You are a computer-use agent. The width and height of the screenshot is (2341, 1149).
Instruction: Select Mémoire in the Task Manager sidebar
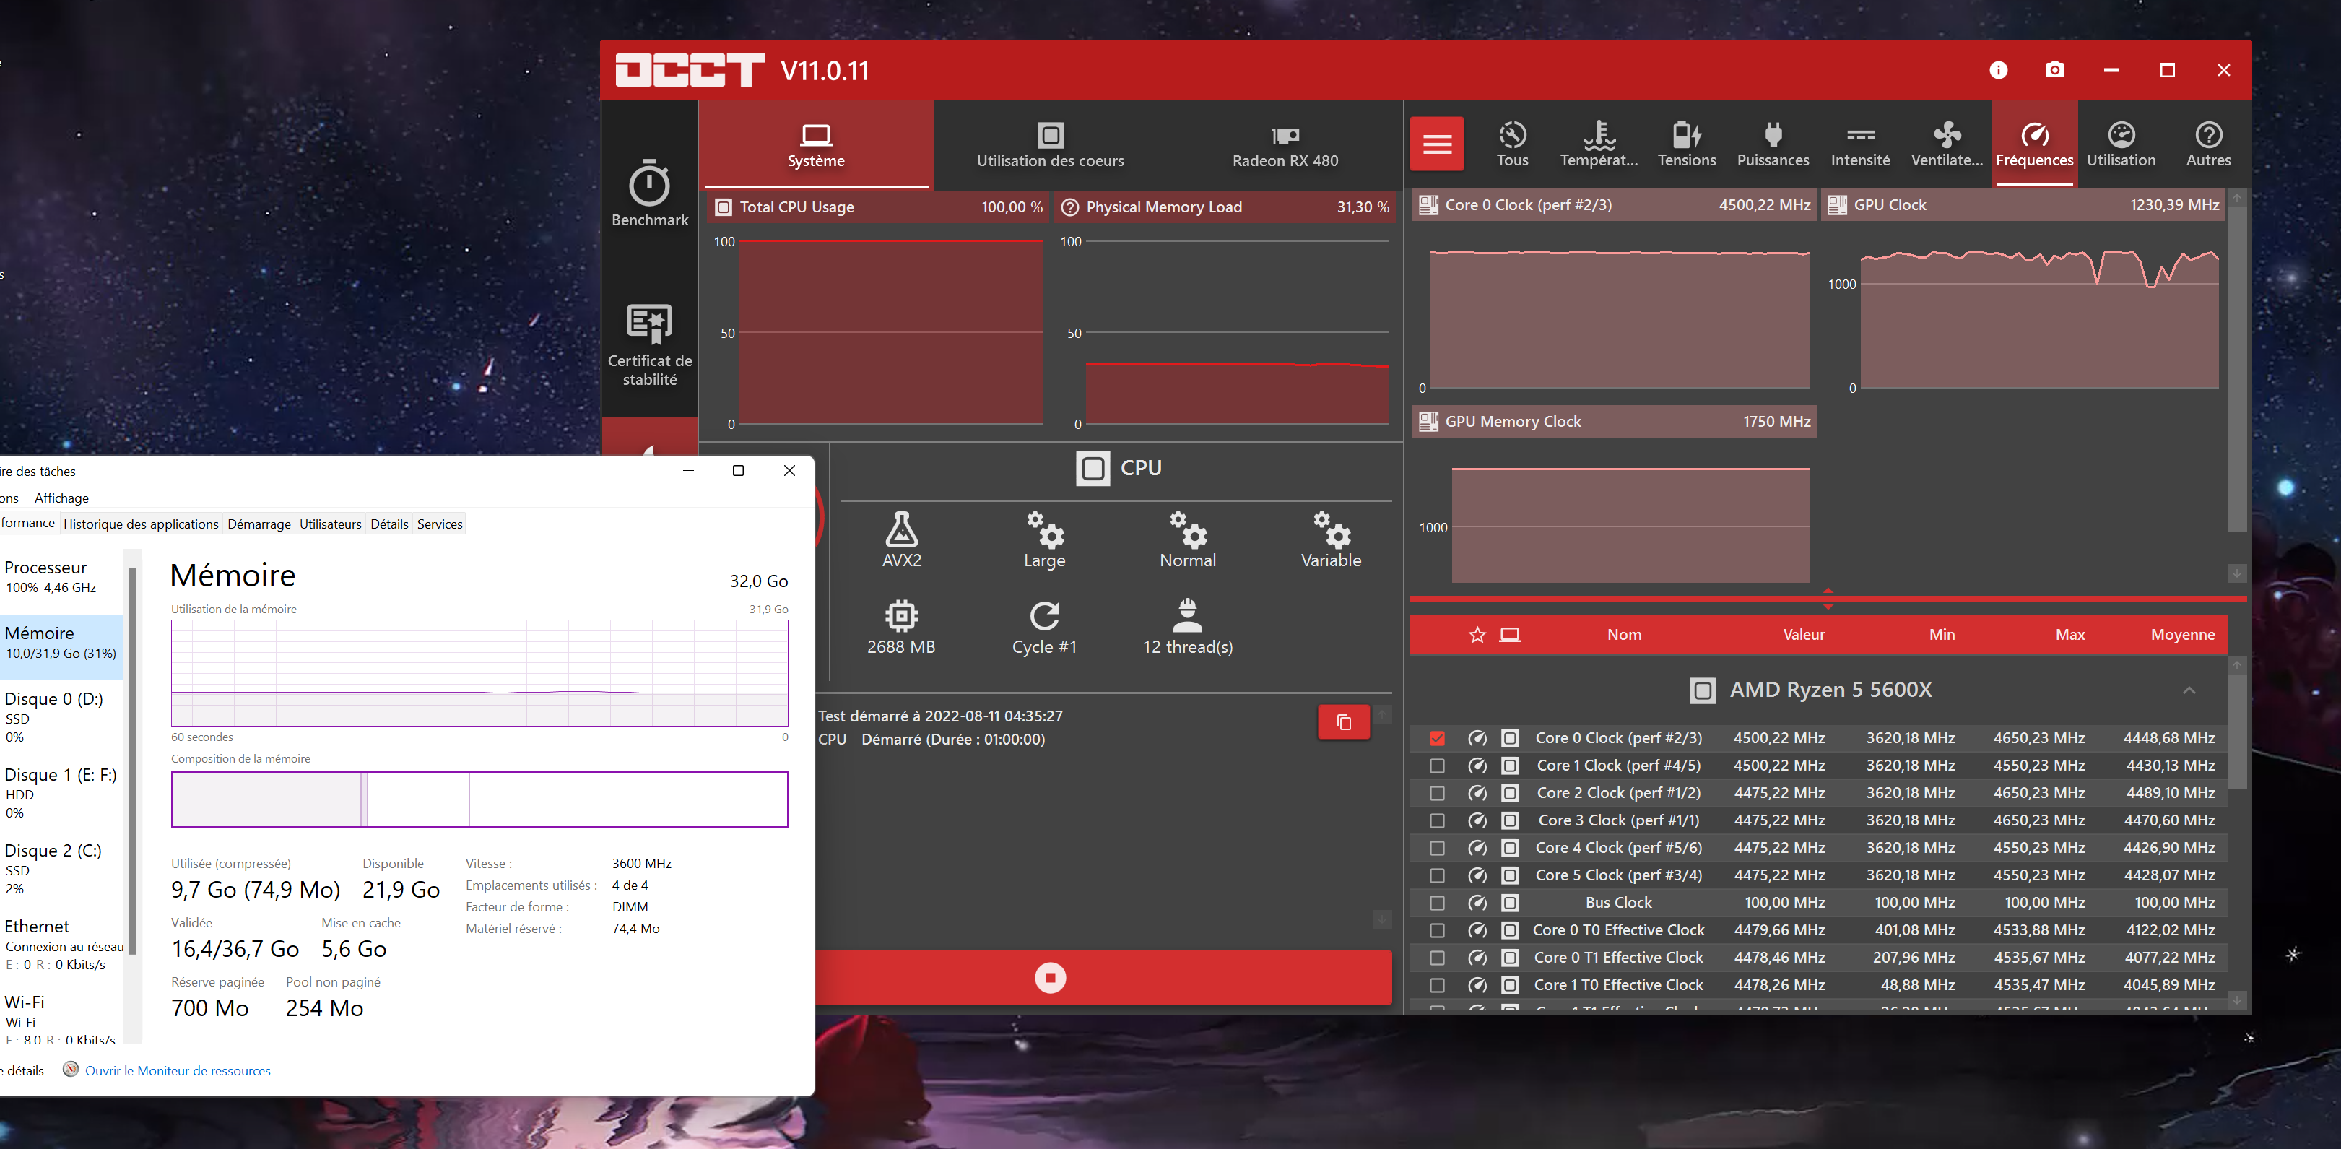61,643
